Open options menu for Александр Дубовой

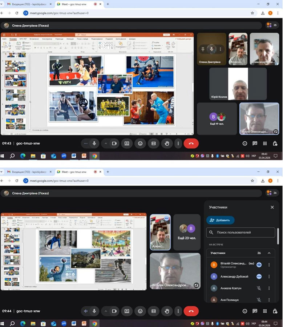[269, 276]
